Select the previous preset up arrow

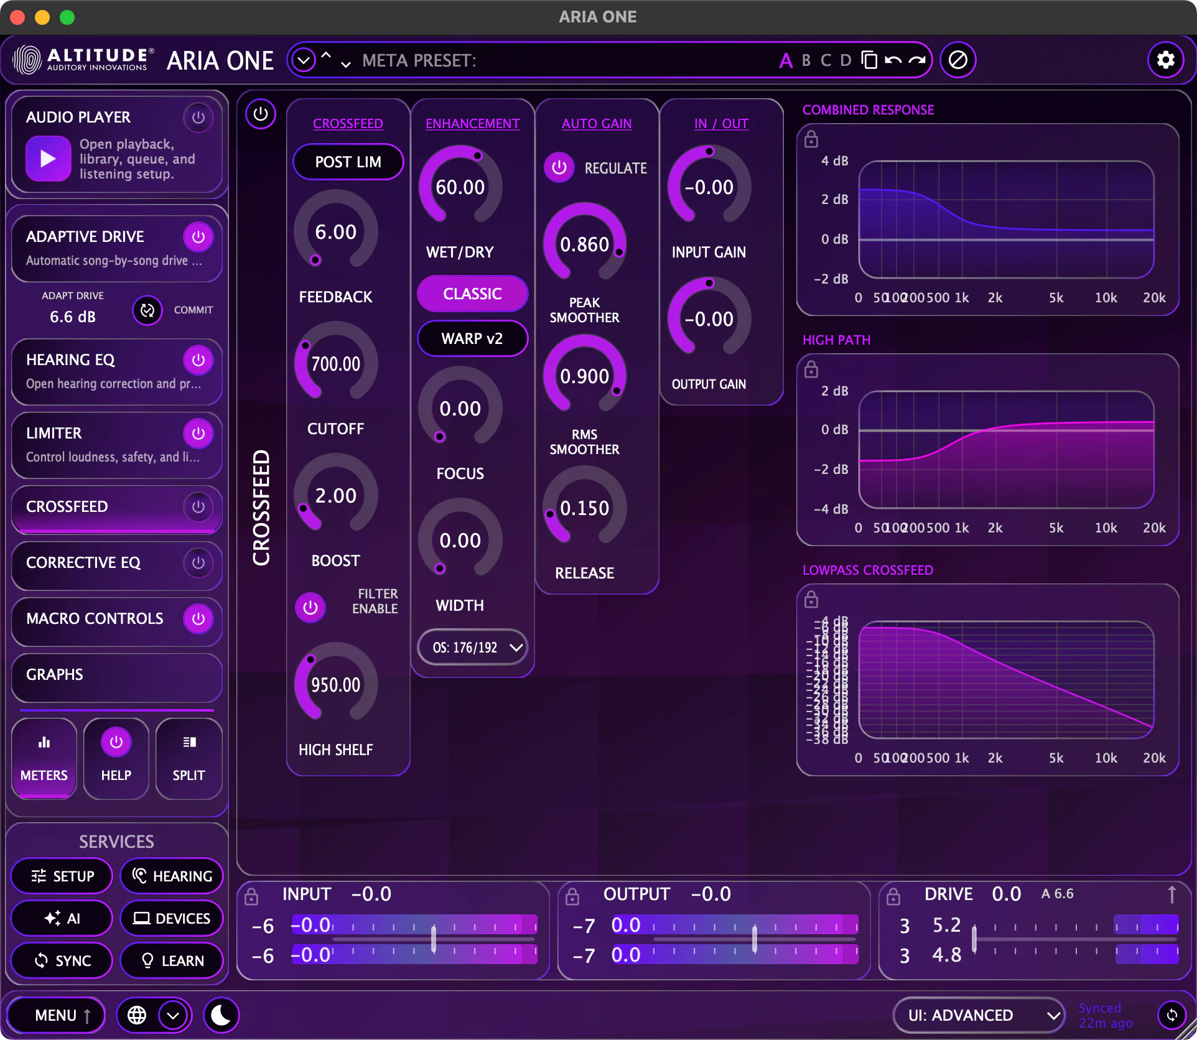[326, 55]
